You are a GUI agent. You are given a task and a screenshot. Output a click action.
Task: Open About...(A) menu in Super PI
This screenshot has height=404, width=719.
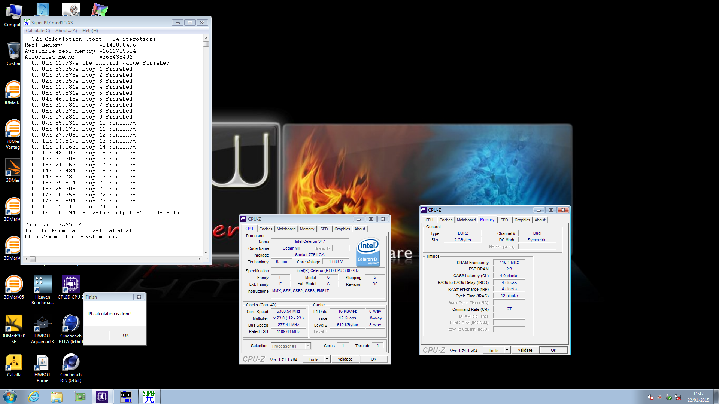66,31
